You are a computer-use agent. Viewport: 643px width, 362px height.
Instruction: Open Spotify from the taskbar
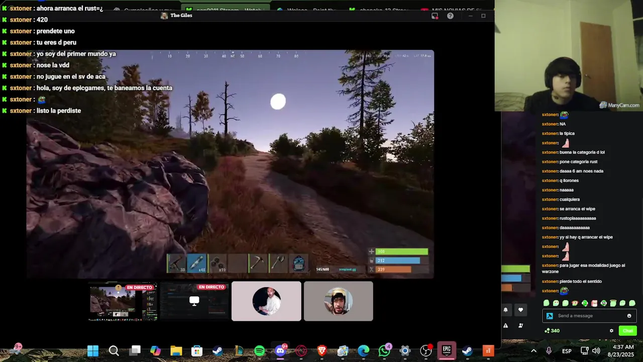(260, 351)
